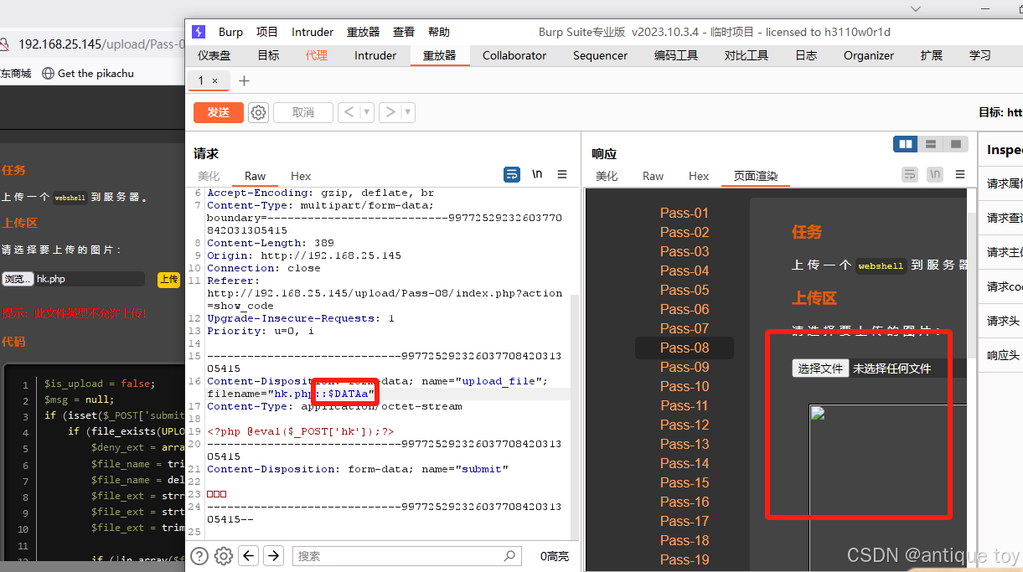The width and height of the screenshot is (1023, 572).
Task: Select side-by-side layout view
Action: pyautogui.click(x=906, y=144)
